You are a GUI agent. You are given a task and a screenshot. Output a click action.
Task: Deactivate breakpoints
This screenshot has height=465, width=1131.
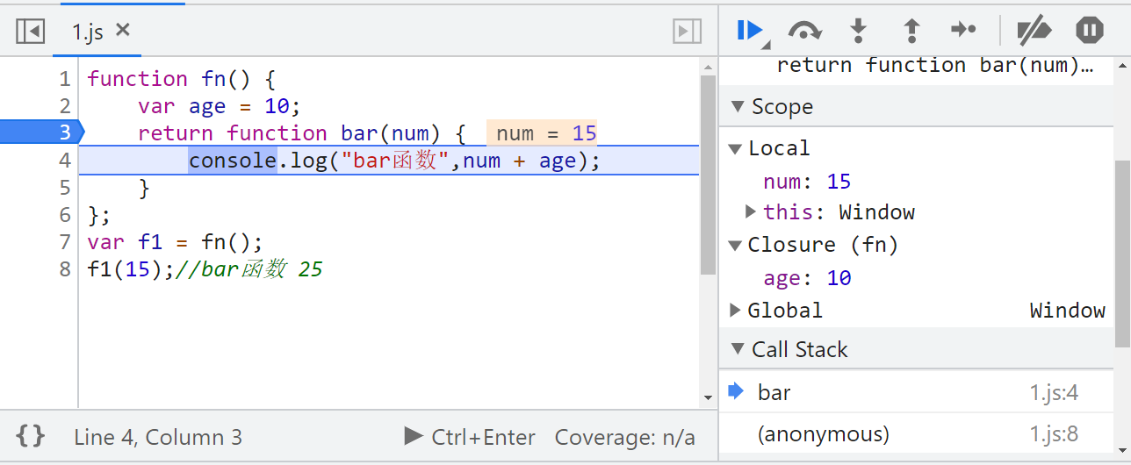pyautogui.click(x=1034, y=31)
